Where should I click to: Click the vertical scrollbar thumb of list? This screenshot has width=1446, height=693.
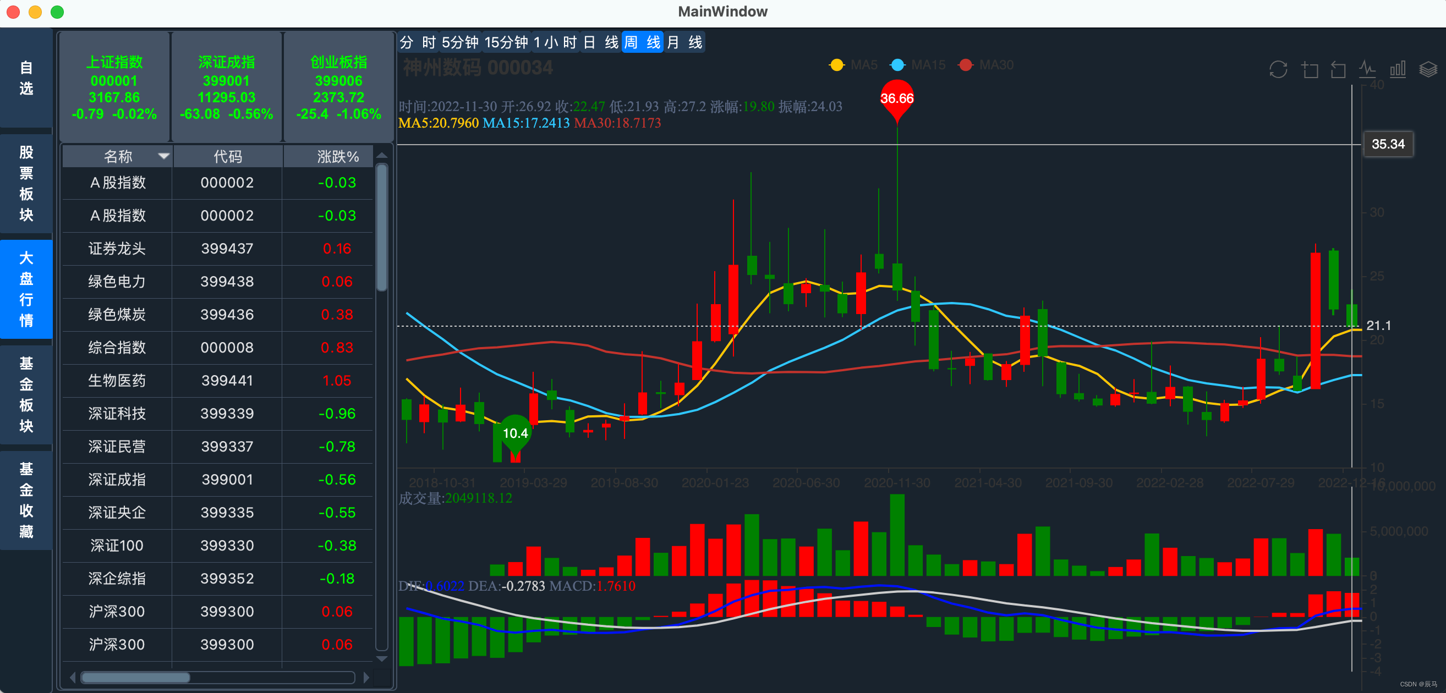click(382, 227)
